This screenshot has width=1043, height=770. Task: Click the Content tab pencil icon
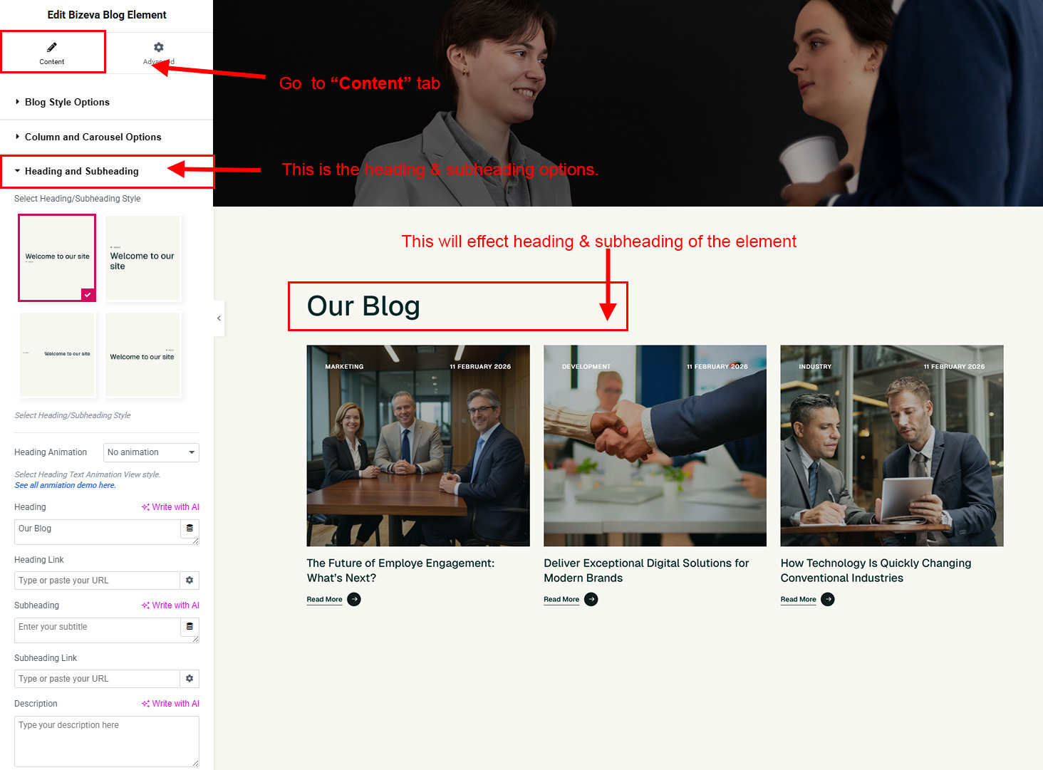[x=52, y=48]
